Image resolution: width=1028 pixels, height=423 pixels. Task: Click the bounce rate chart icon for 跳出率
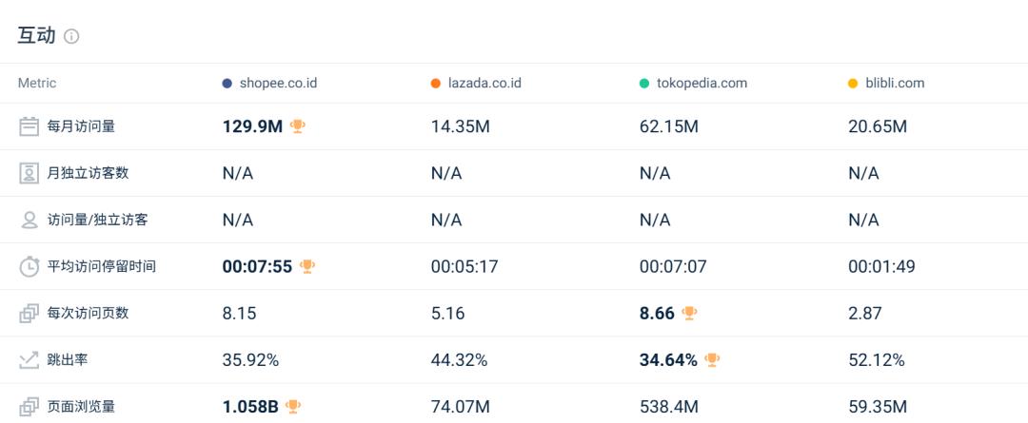[29, 360]
